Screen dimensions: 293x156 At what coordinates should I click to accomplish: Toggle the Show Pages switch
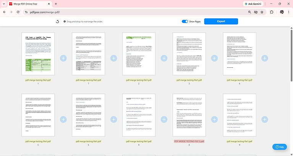point(185,21)
